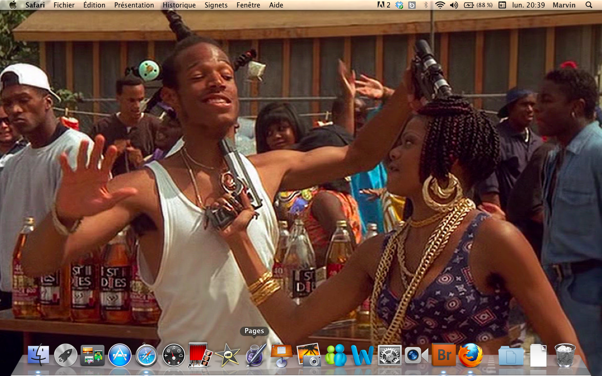Open the blue Documents folder stack
This screenshot has height=376, width=602.
(x=511, y=355)
